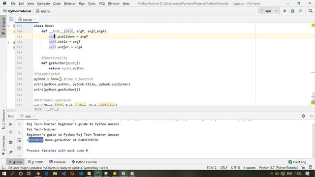The width and height of the screenshot is (315, 177).
Task: Open Run panel settings gear
Action: (303, 116)
